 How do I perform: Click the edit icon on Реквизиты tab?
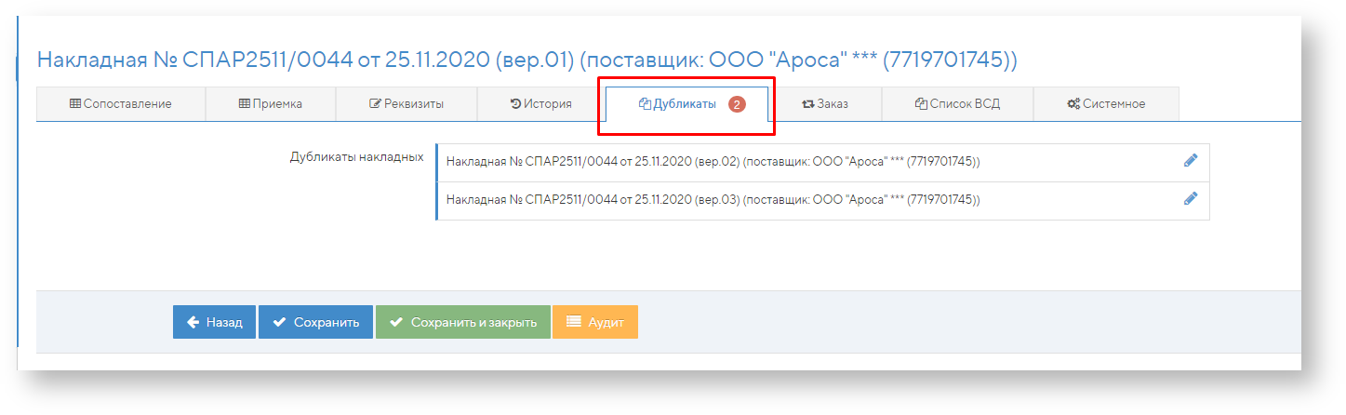tap(375, 104)
